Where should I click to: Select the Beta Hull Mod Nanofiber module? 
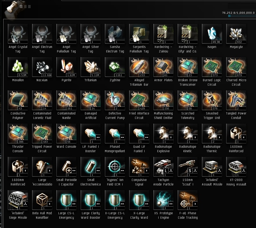(42, 200)
